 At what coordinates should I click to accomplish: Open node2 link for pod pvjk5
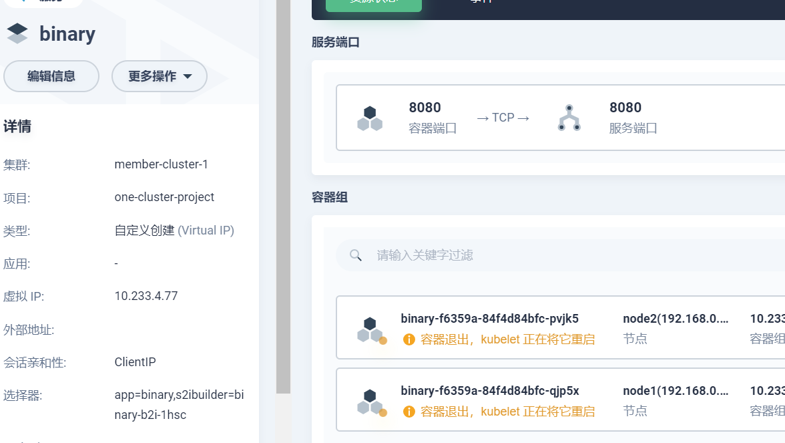coord(676,318)
